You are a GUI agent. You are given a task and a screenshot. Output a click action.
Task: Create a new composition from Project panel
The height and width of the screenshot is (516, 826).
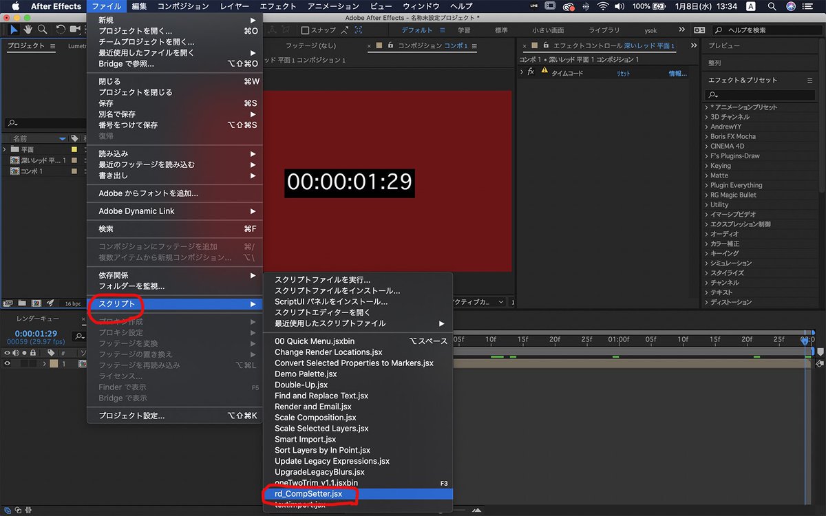pos(36,303)
